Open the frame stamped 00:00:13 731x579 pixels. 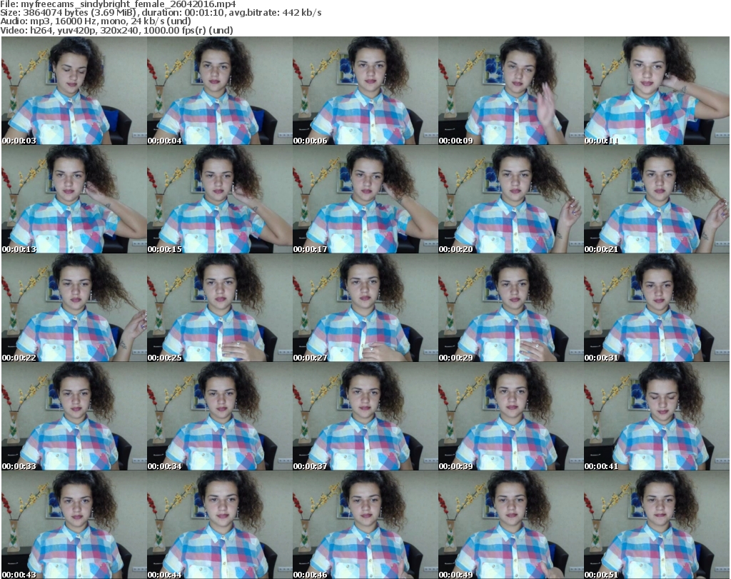click(74, 199)
